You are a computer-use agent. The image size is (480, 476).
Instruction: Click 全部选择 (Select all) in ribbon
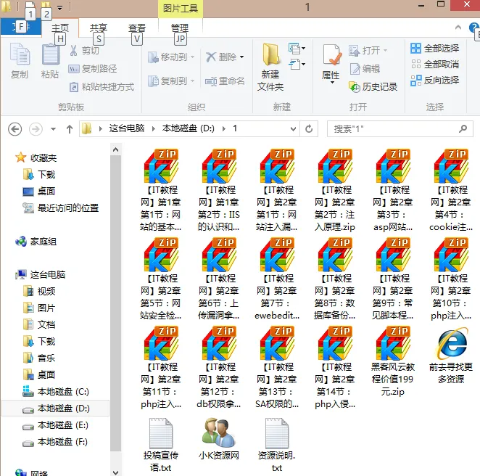coord(434,48)
